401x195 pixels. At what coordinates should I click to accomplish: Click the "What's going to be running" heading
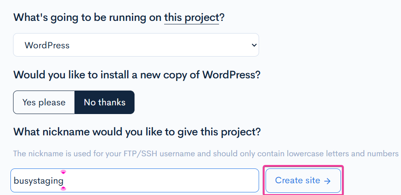pos(87,18)
